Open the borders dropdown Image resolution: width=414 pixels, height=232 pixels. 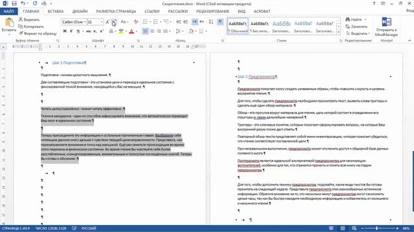pyautogui.click(x=206, y=32)
